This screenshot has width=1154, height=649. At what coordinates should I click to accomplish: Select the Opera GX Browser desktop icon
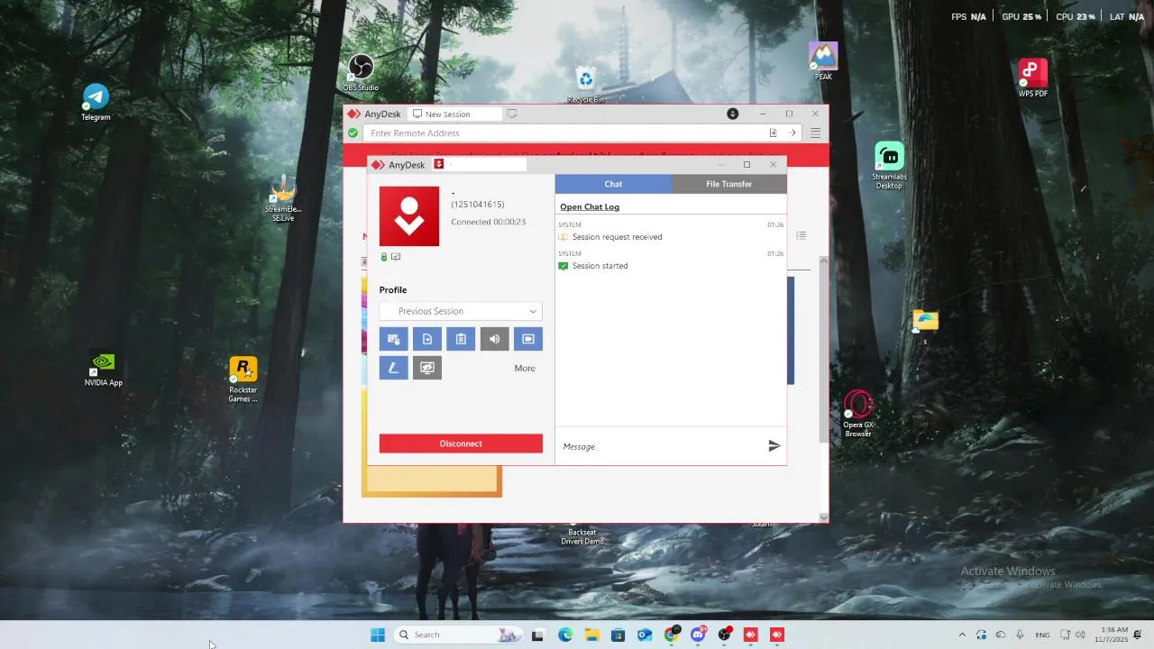[858, 414]
